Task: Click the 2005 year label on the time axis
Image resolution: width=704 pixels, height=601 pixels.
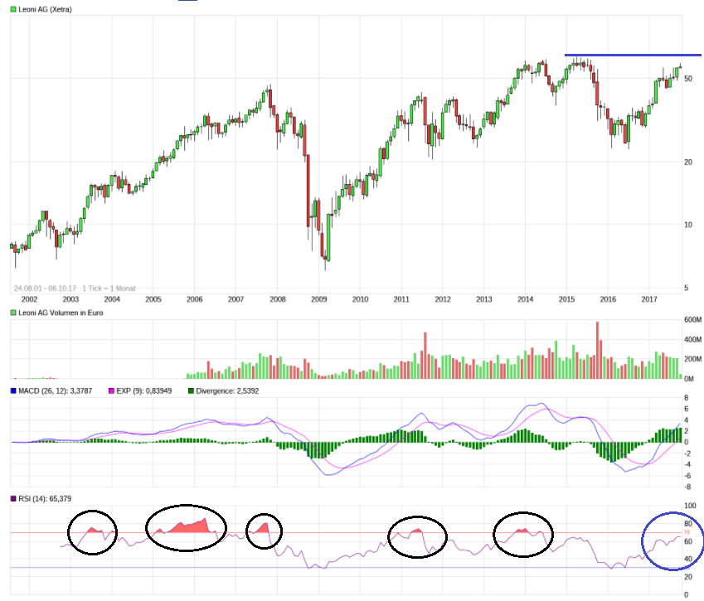Action: click(x=153, y=299)
